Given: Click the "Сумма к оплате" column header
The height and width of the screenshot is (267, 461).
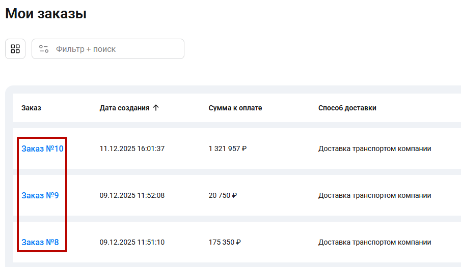Looking at the screenshot, I should coord(235,108).
